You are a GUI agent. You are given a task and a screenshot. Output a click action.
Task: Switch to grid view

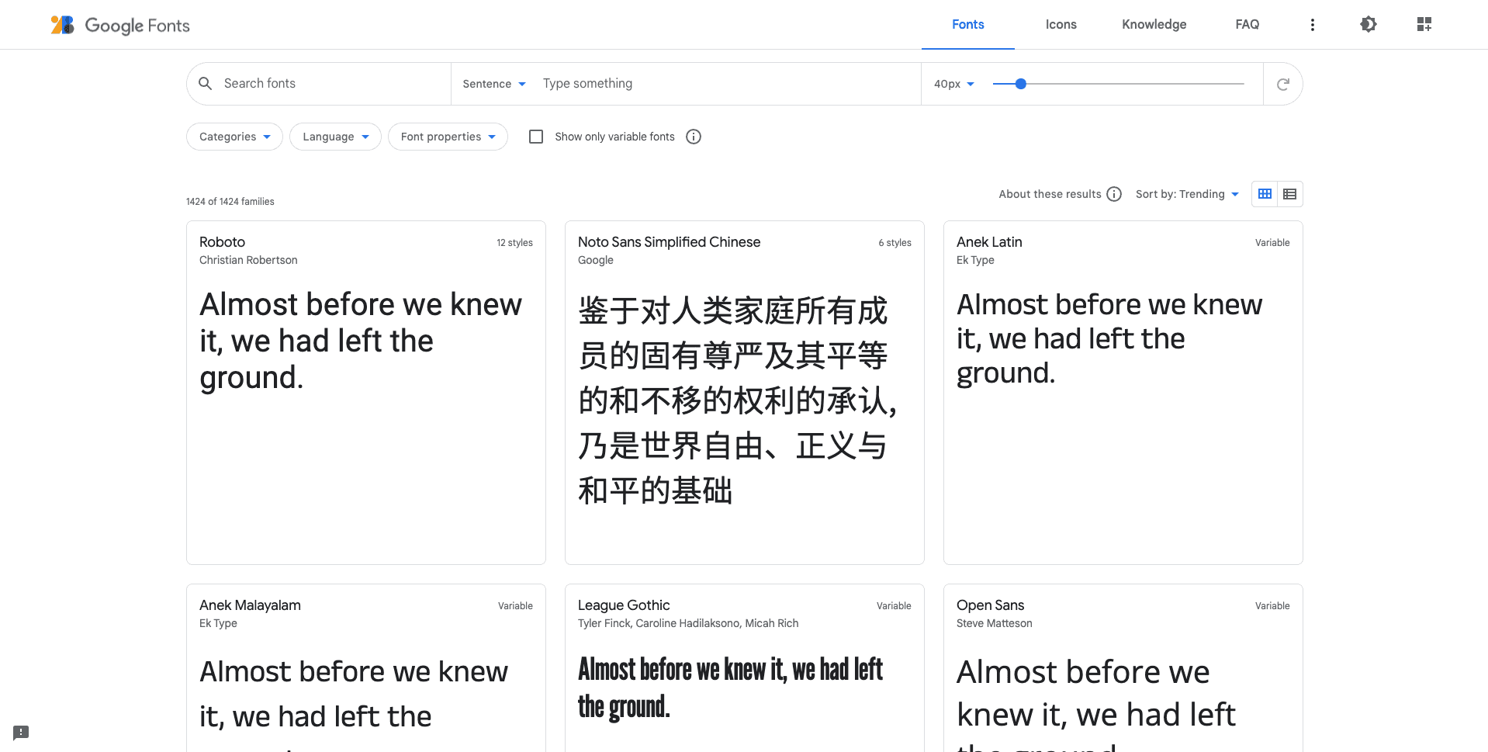(1265, 194)
